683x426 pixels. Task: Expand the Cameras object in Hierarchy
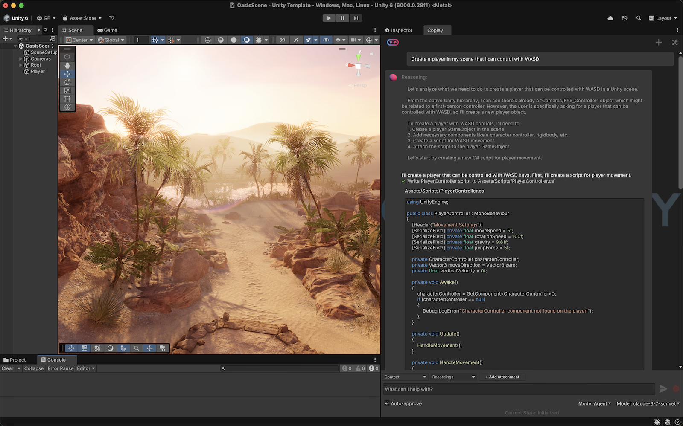pyautogui.click(x=20, y=59)
